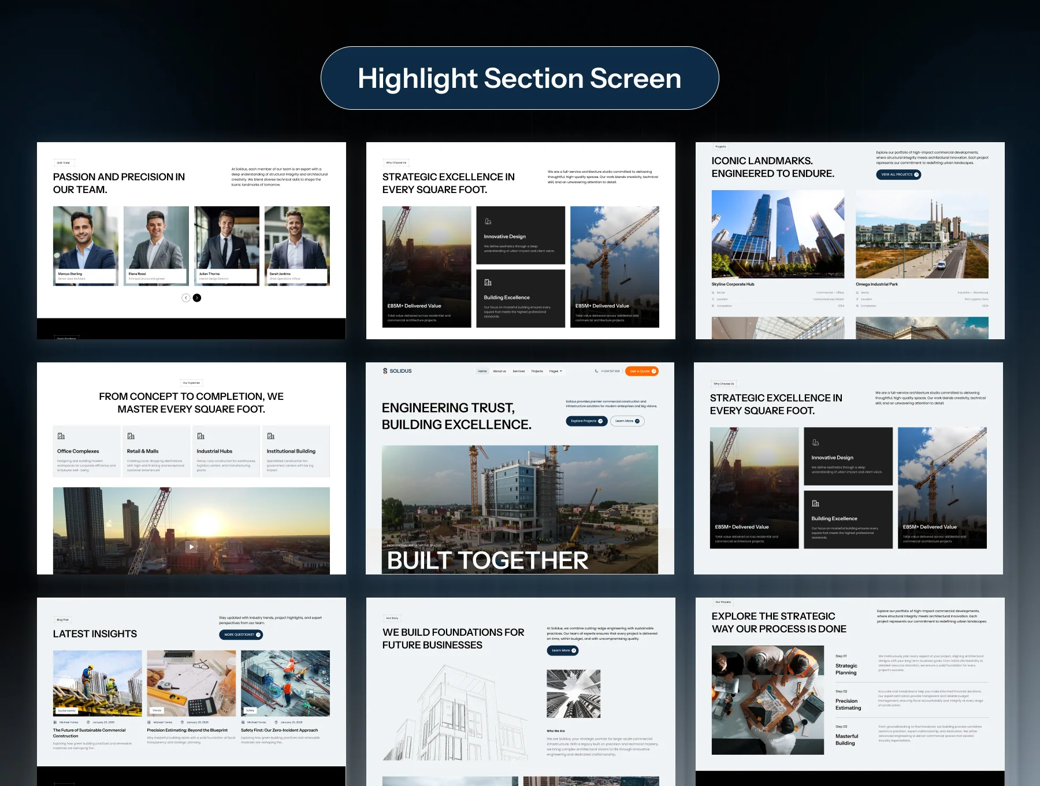Click the Step 03 Masterful Building heading
The height and width of the screenshot is (786, 1040).
846,740
